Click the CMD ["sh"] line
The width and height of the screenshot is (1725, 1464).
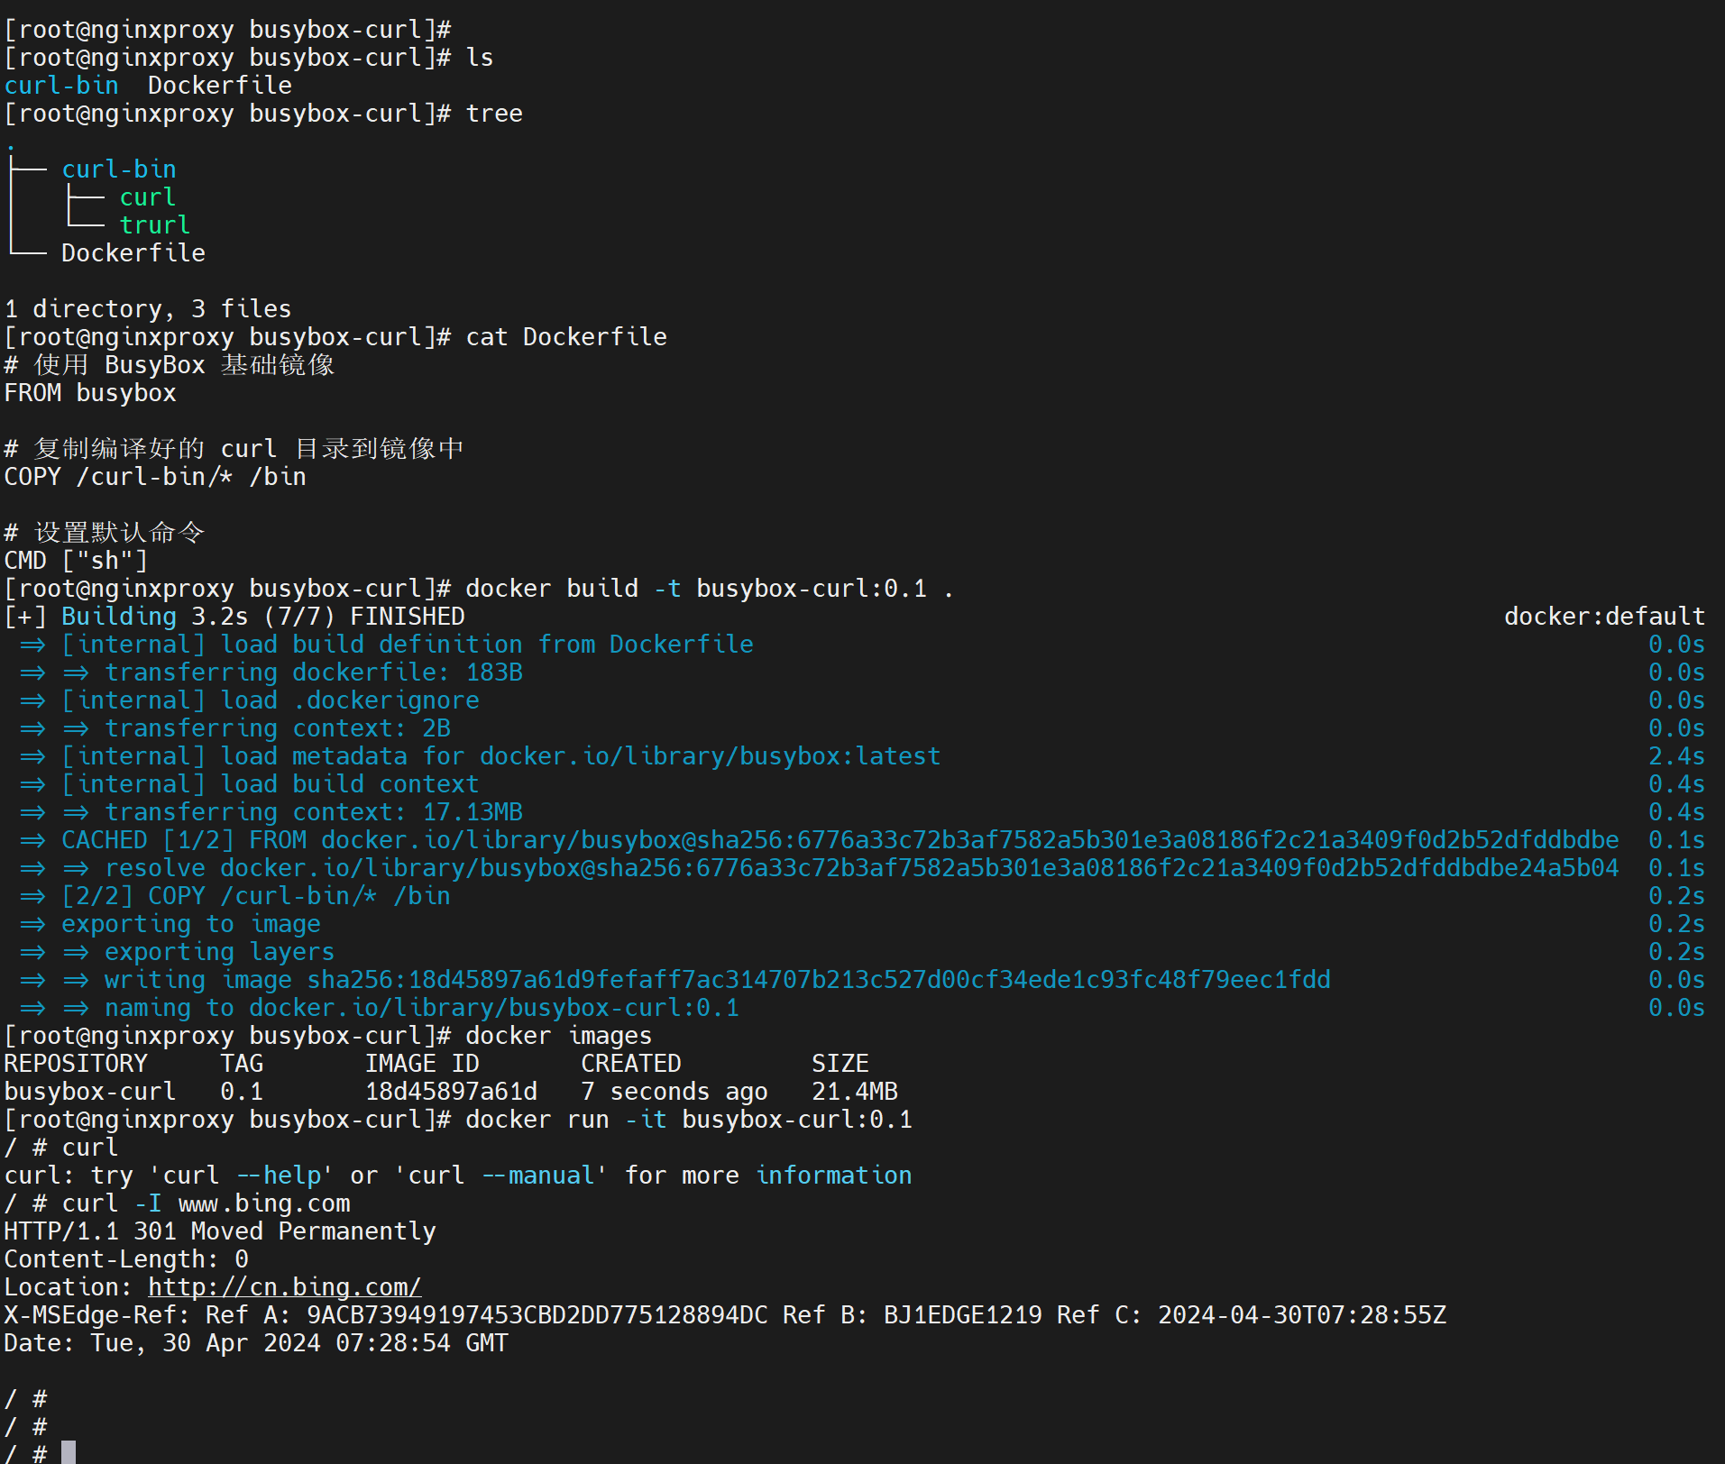tap(76, 561)
